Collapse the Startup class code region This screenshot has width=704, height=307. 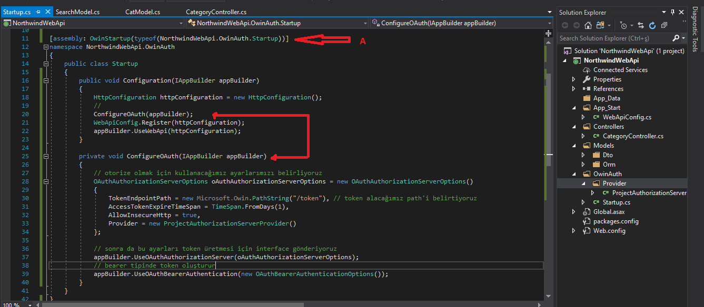pyautogui.click(x=46, y=64)
